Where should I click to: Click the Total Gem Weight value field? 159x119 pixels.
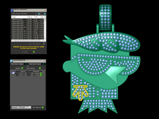(x=26, y=64)
